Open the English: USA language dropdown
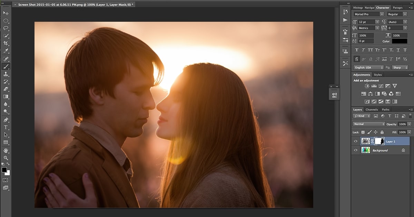 (x=369, y=67)
